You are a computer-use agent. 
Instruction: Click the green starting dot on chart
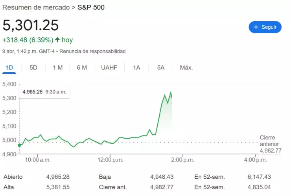point(20,145)
